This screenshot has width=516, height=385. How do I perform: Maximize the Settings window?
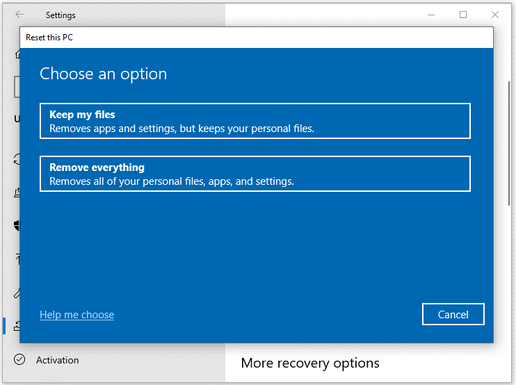[x=463, y=15]
